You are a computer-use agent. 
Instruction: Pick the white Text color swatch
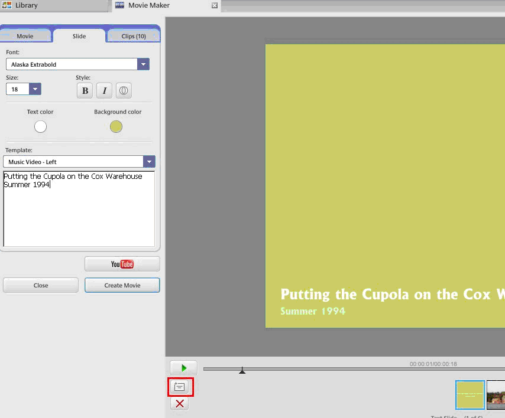click(40, 126)
